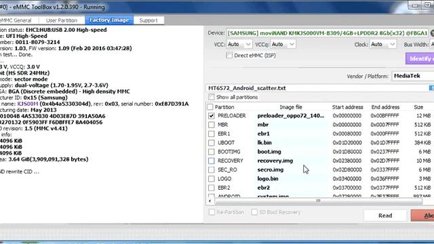This screenshot has height=244, width=434.
Task: Select the preloader_oppo72 image file cell
Action: click(x=291, y=116)
